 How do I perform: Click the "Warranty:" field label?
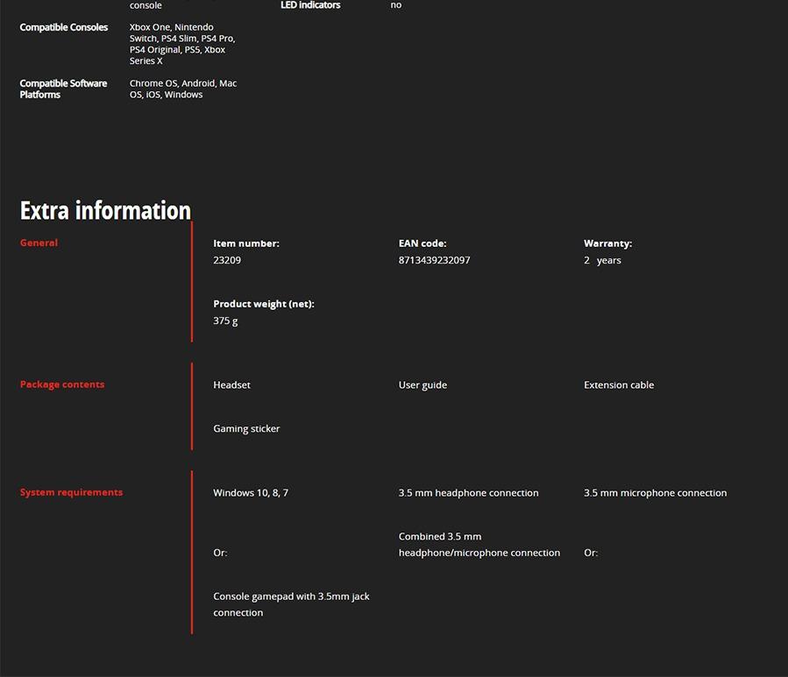607,243
